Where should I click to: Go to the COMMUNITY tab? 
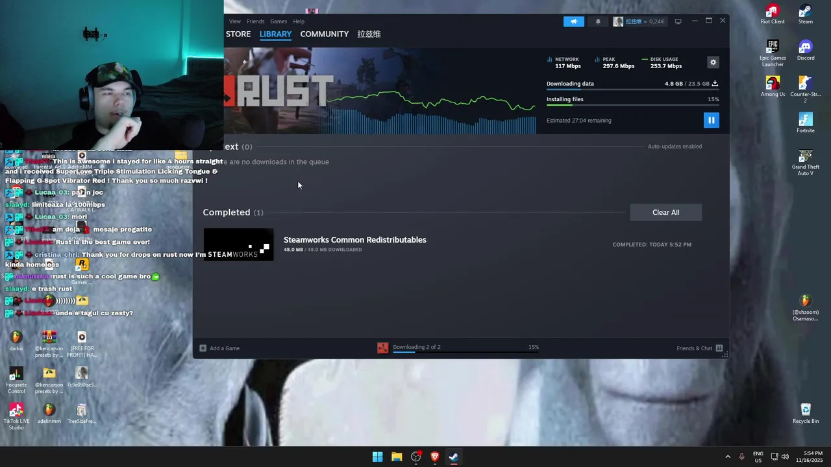[x=324, y=34]
